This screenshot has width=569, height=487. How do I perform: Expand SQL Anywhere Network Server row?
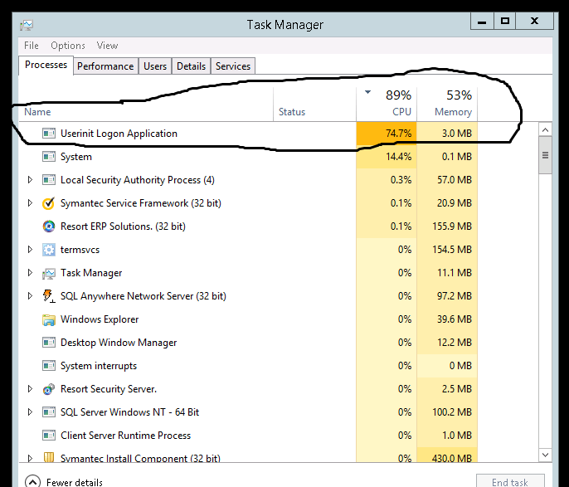[x=30, y=295]
